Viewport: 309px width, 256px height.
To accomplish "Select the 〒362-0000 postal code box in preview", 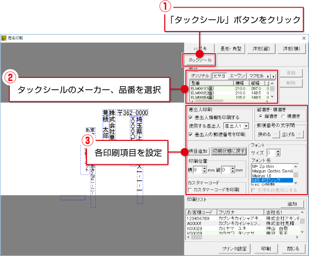I will pyautogui.click(x=132, y=113).
